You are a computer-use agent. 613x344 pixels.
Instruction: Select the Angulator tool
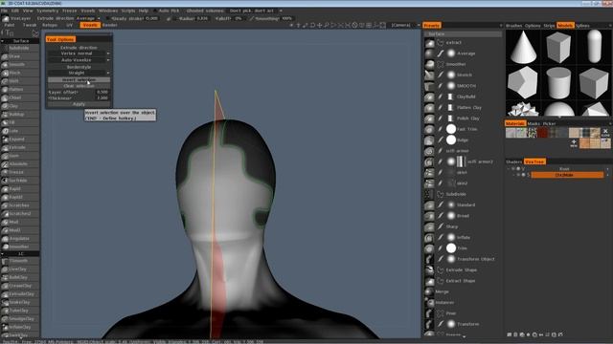19,238
